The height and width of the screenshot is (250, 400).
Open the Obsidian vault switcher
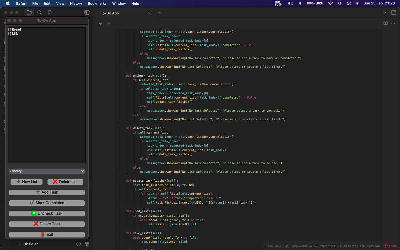28,244
